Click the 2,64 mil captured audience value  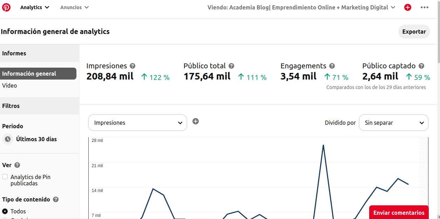(380, 76)
